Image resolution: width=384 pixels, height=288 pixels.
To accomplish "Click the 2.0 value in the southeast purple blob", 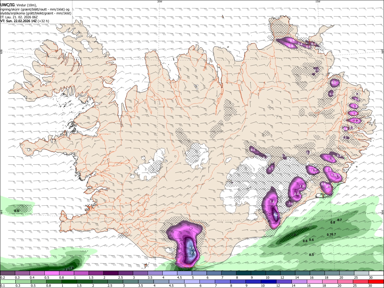I will click(296, 194).
